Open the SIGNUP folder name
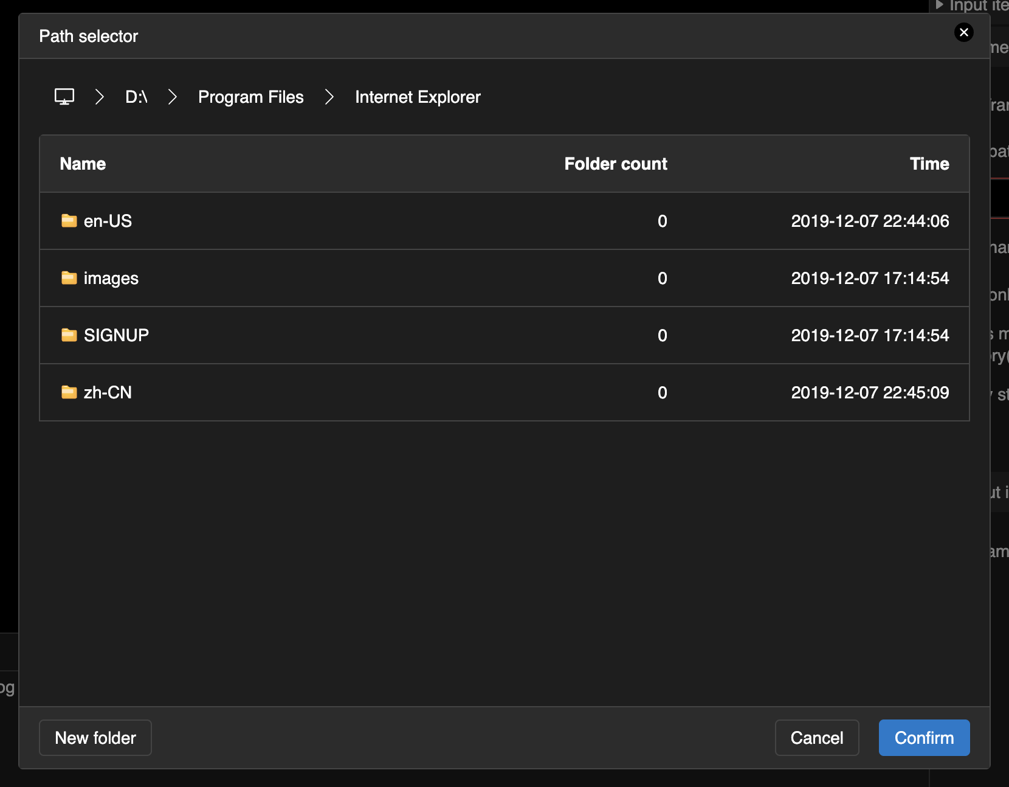The image size is (1009, 787). click(116, 335)
